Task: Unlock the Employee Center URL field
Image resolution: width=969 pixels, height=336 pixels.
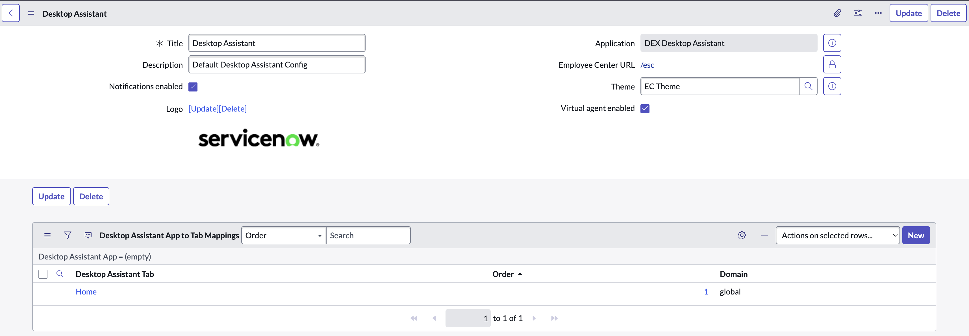Action: point(832,65)
